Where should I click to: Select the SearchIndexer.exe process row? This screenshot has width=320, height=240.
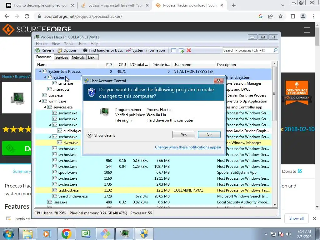(153, 196)
